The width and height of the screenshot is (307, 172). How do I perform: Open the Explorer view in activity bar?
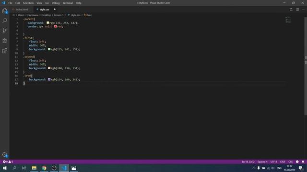tap(5, 11)
